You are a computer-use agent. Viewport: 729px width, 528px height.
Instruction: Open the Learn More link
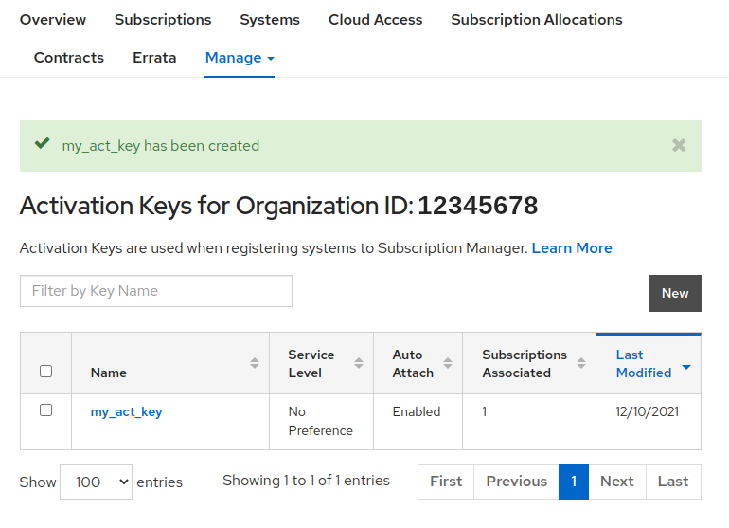coord(572,248)
